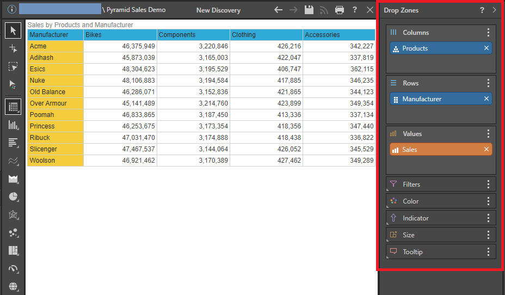The height and width of the screenshot is (295, 505).
Task: Switch to the grid table visualization
Action: (13, 107)
